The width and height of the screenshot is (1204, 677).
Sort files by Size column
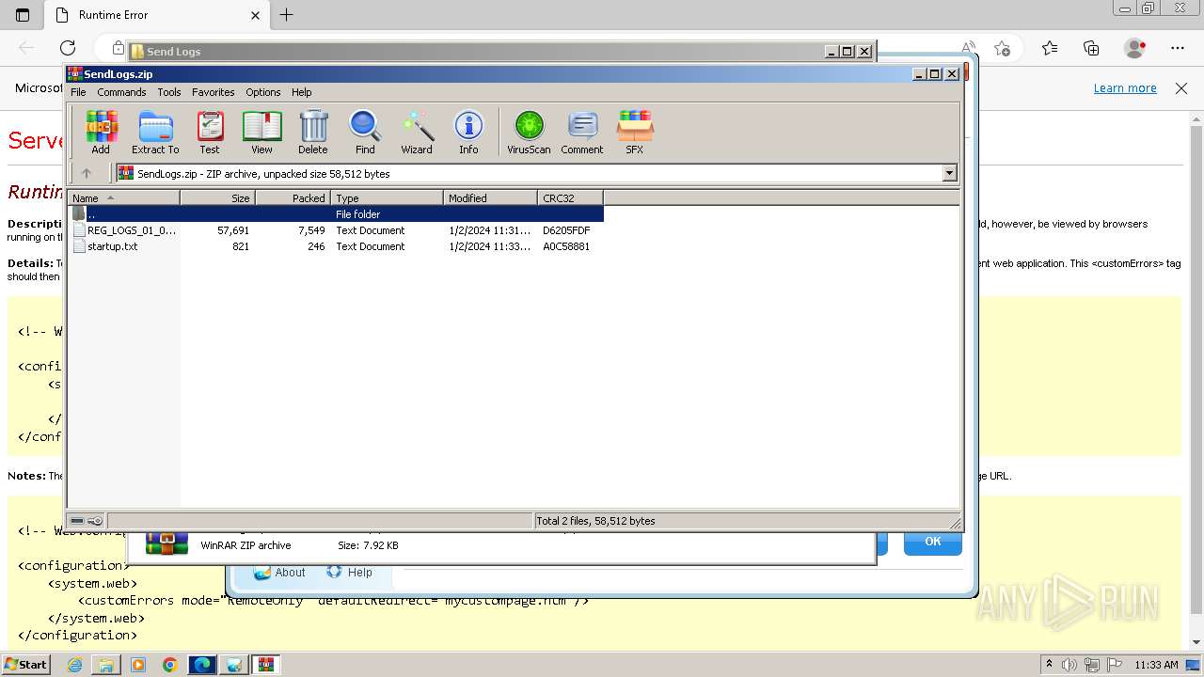coord(217,198)
